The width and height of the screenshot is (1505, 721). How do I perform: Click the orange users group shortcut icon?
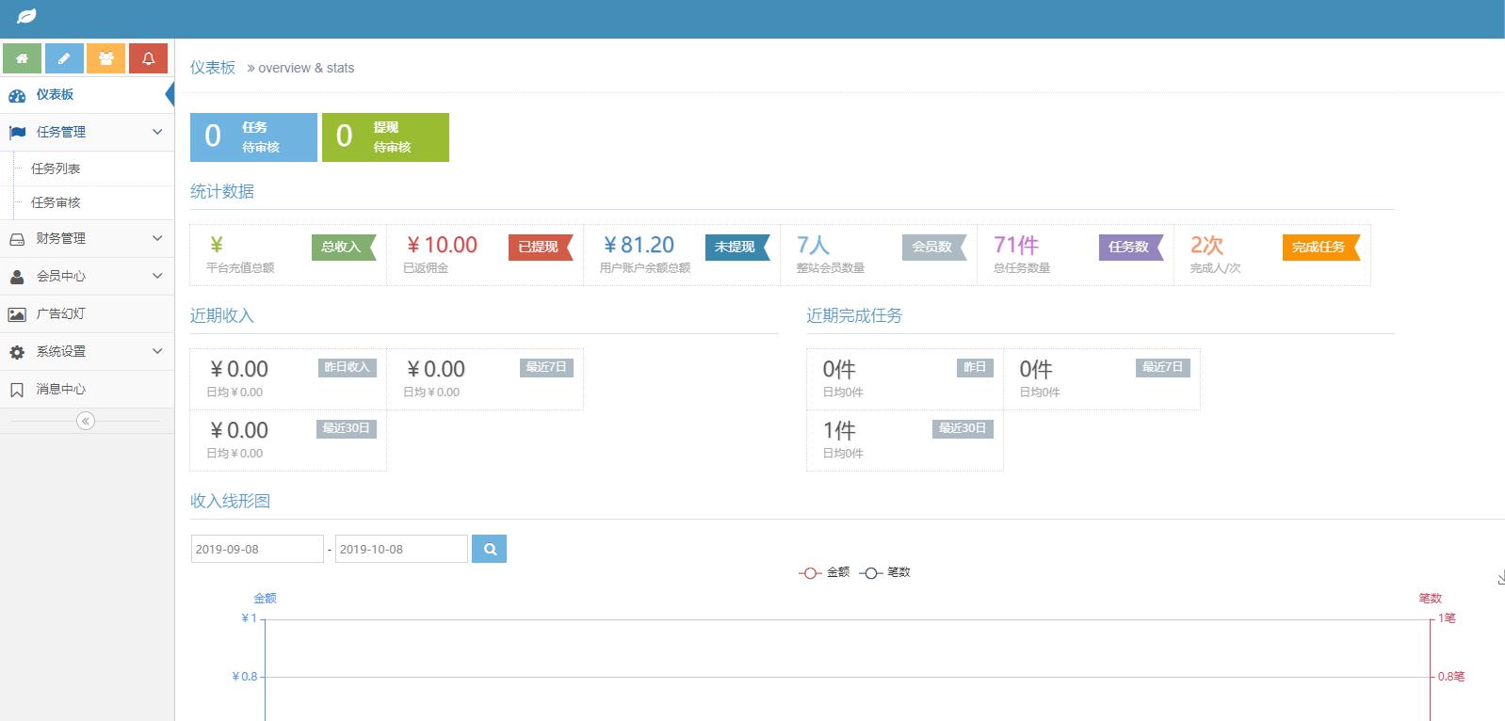click(x=106, y=58)
